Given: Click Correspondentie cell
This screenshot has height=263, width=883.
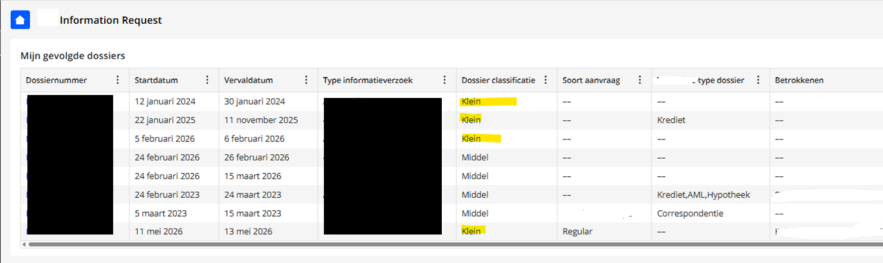Looking at the screenshot, I should tap(690, 213).
